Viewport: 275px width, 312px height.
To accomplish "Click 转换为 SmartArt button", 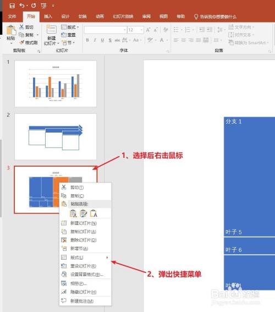I will click(x=248, y=42).
